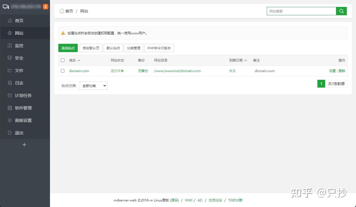Click the green magnifier search icon

point(341,11)
